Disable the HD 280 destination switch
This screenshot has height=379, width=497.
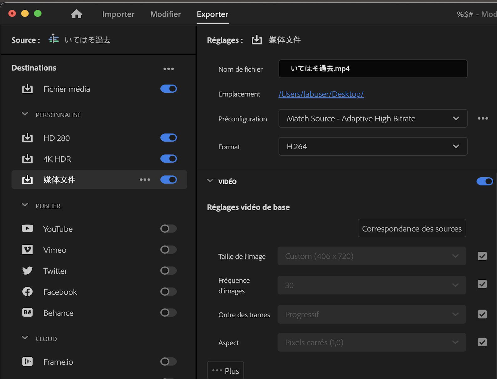tap(169, 138)
